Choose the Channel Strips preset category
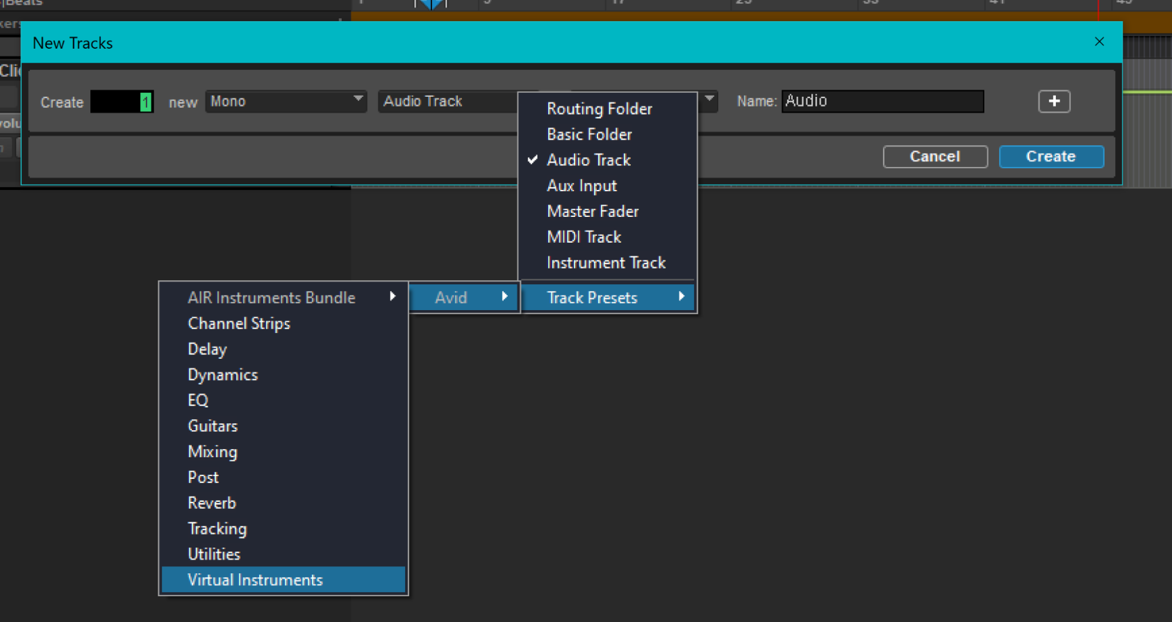Viewport: 1172px width, 622px height. pyautogui.click(x=239, y=323)
